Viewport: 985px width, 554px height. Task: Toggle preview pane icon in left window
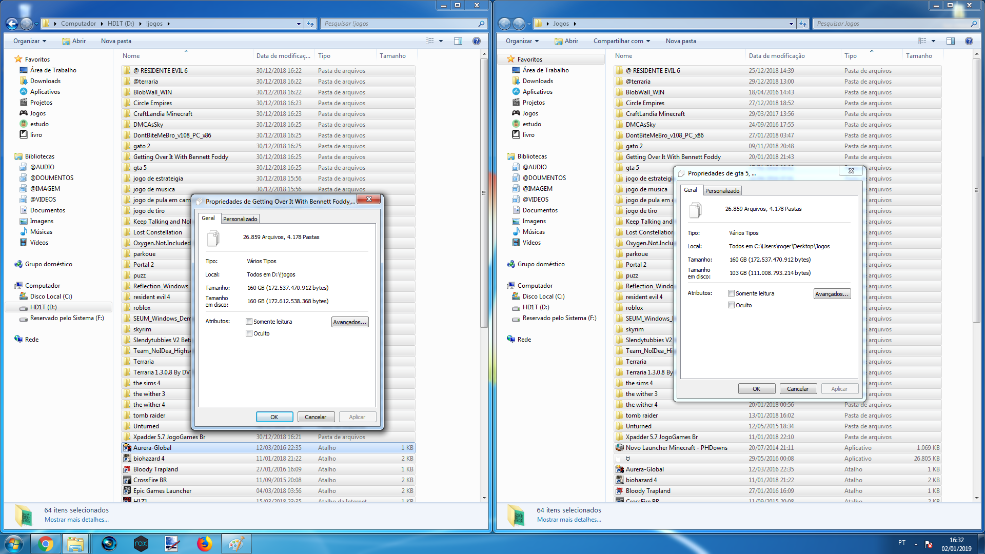click(x=458, y=41)
